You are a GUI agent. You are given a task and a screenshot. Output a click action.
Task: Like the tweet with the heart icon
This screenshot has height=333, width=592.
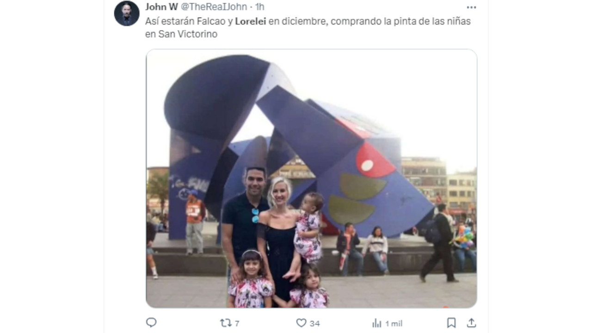pyautogui.click(x=301, y=323)
